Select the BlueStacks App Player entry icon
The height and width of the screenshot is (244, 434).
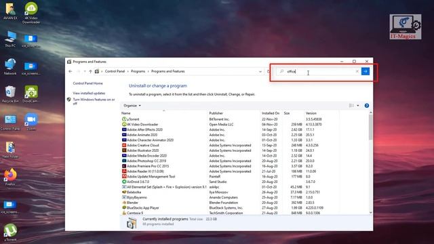[124, 207]
